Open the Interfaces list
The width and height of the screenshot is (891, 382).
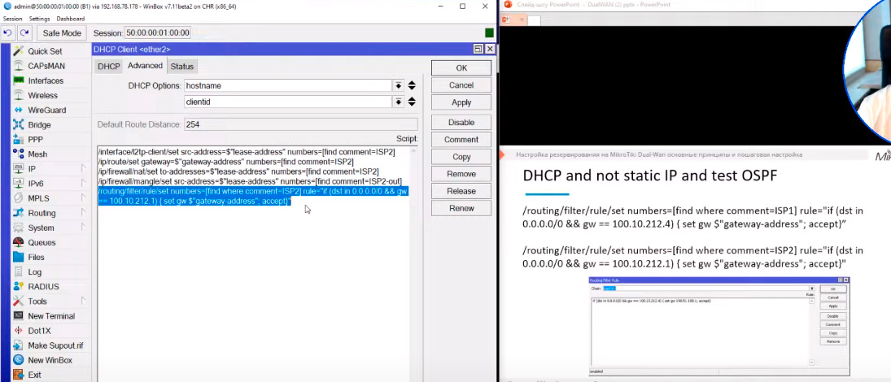pyautogui.click(x=45, y=80)
